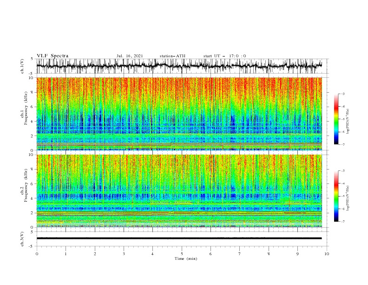
Task: Click the "VLF Spectra" title text
Action: (x=53, y=56)
